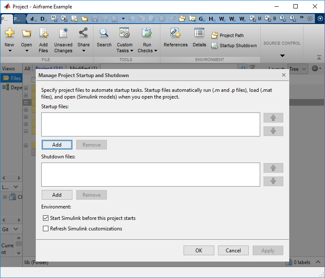The height and width of the screenshot is (278, 325).
Task: Enable Refresh Simulink customizations checkbox
Action: coord(46,229)
